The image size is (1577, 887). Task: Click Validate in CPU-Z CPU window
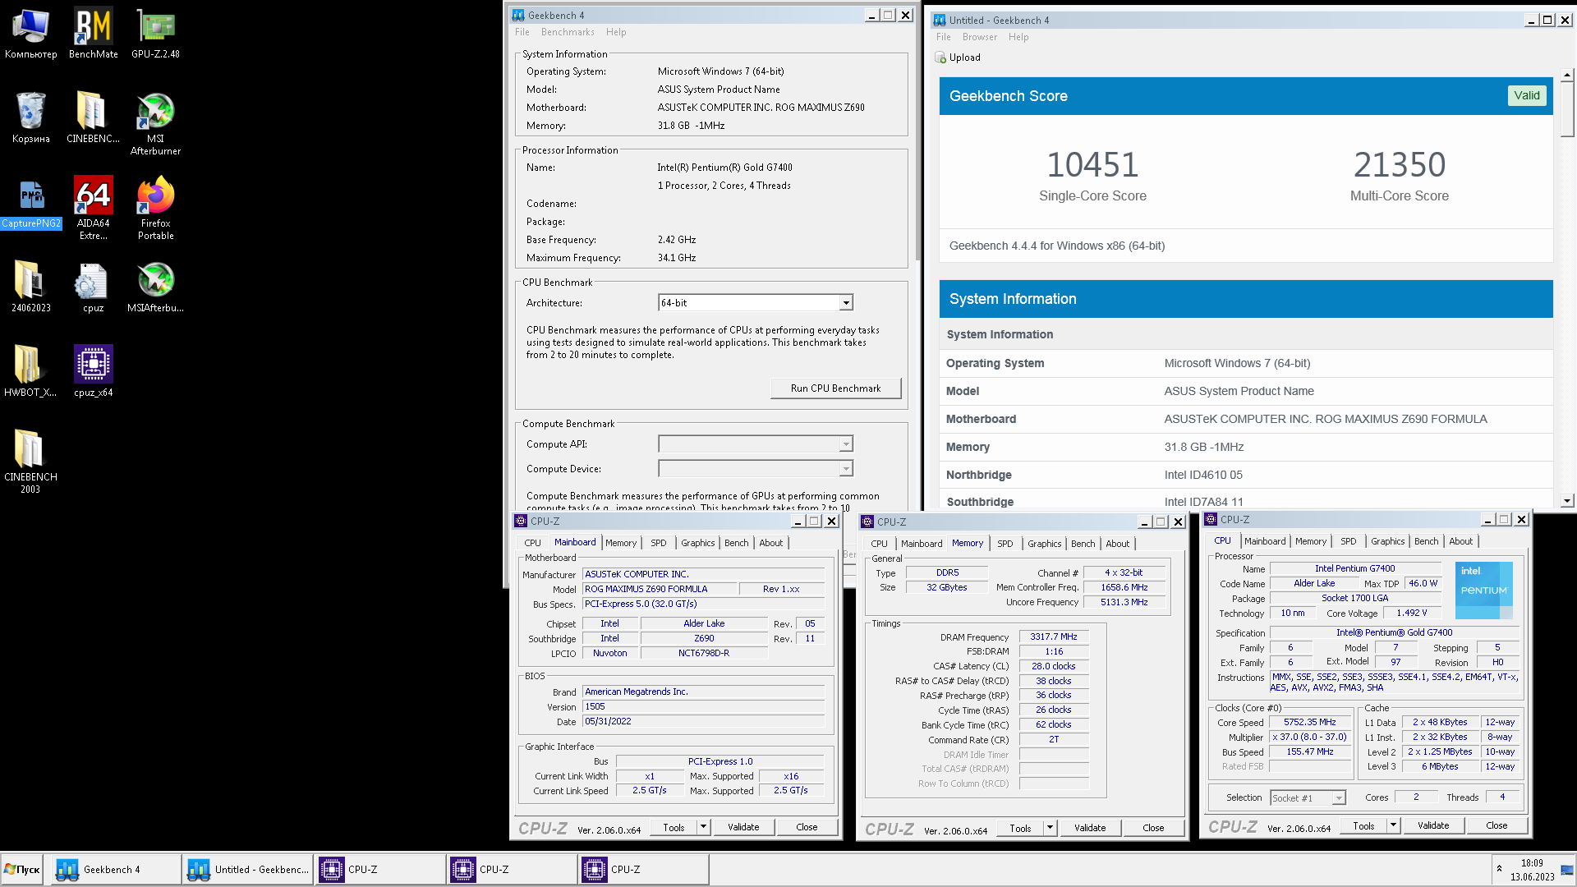1433,825
